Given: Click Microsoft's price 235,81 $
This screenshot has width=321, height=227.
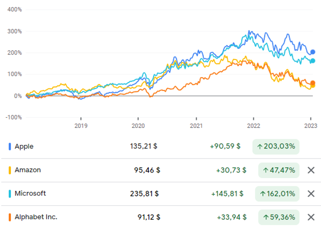Looking at the screenshot, I should tap(144, 194).
